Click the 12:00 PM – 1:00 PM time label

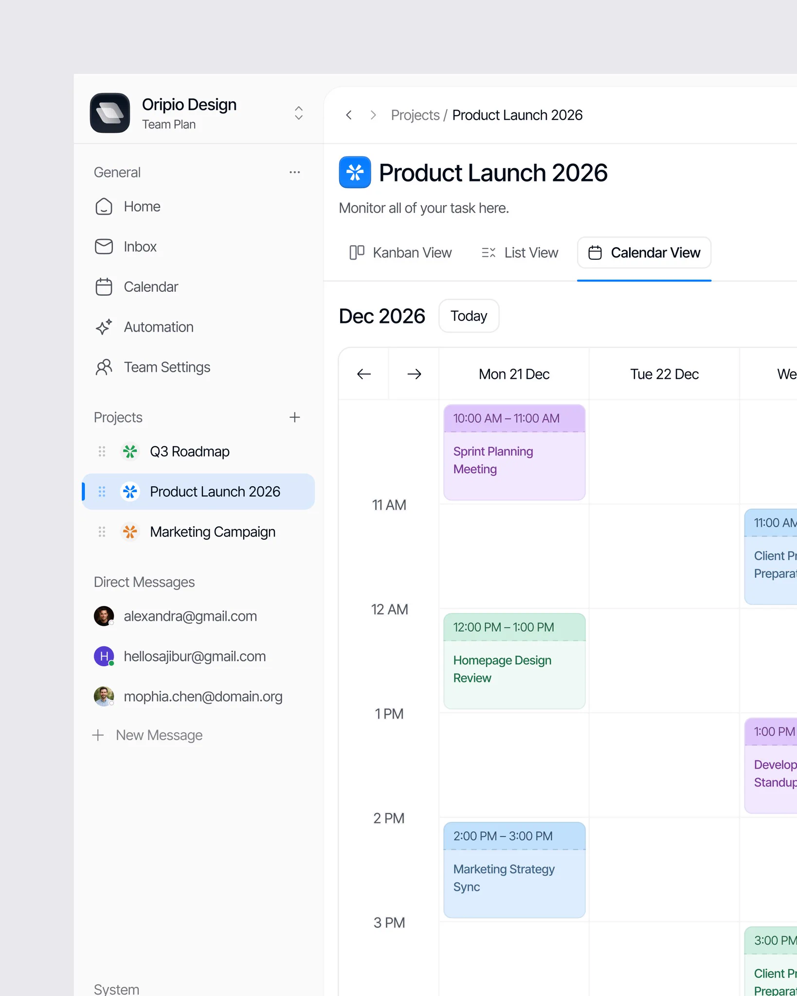coord(504,627)
